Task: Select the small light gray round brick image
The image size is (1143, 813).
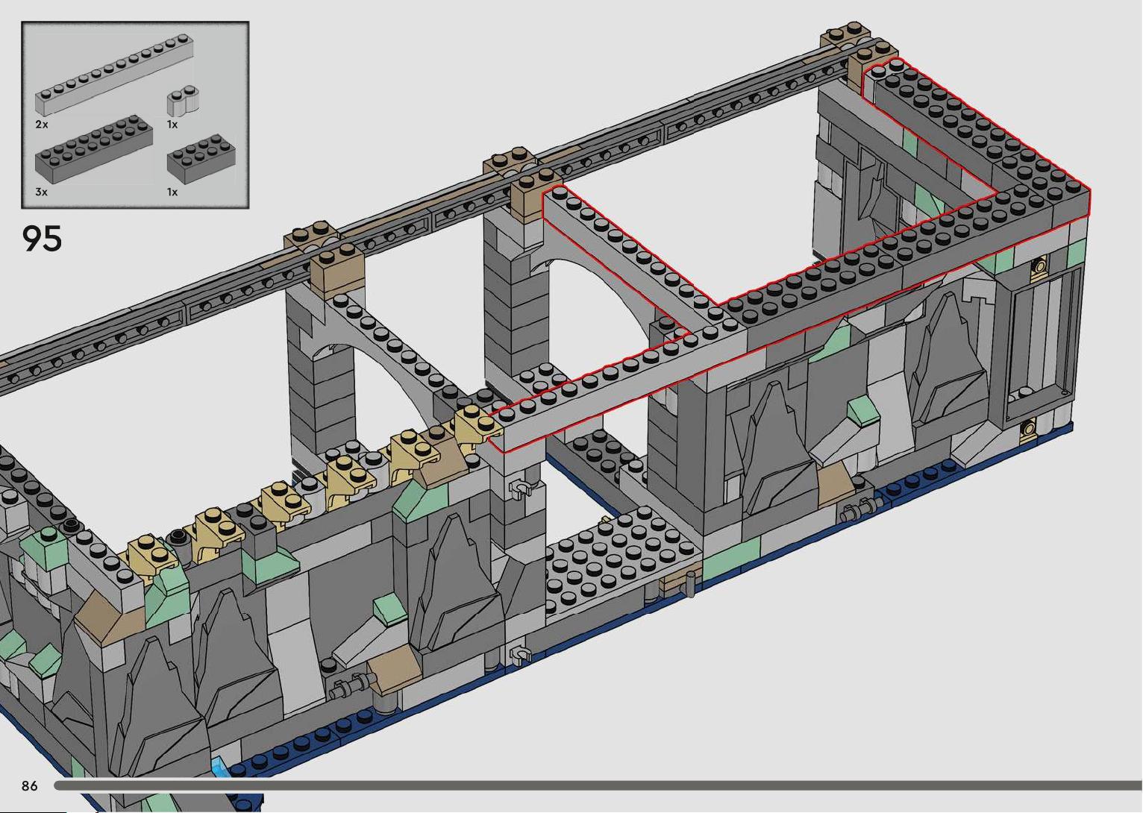Action: click(182, 101)
